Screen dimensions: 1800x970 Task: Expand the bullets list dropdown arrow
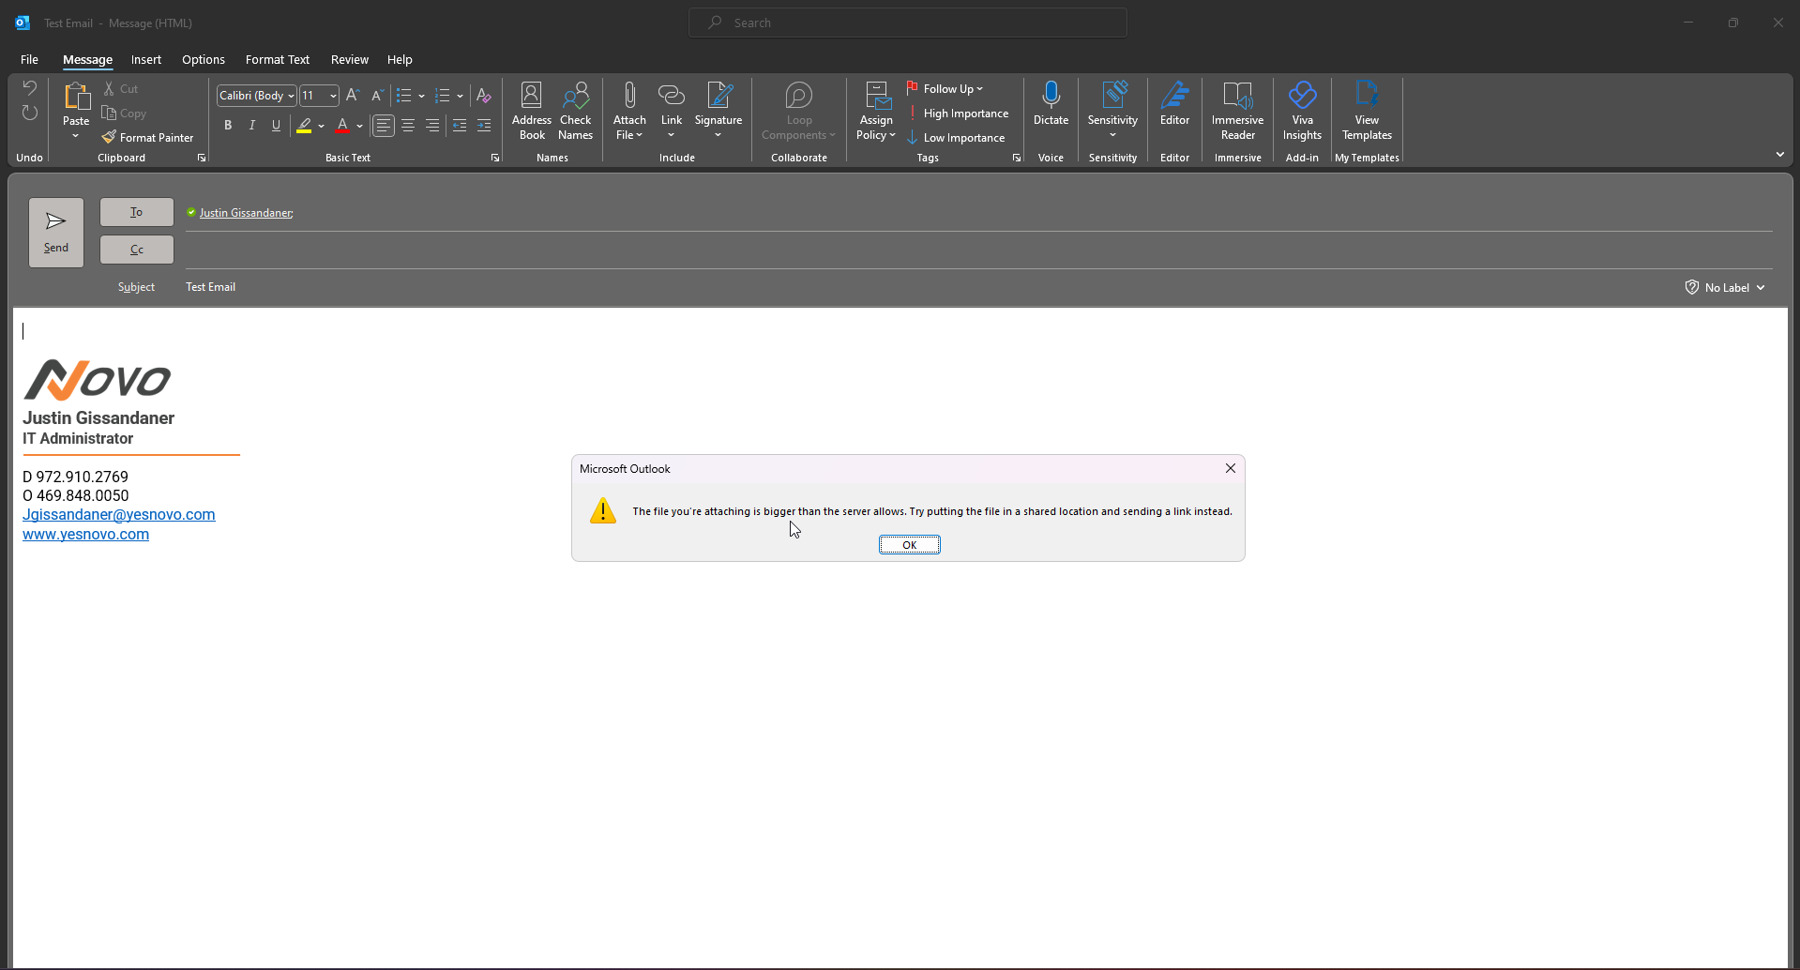coord(422,96)
